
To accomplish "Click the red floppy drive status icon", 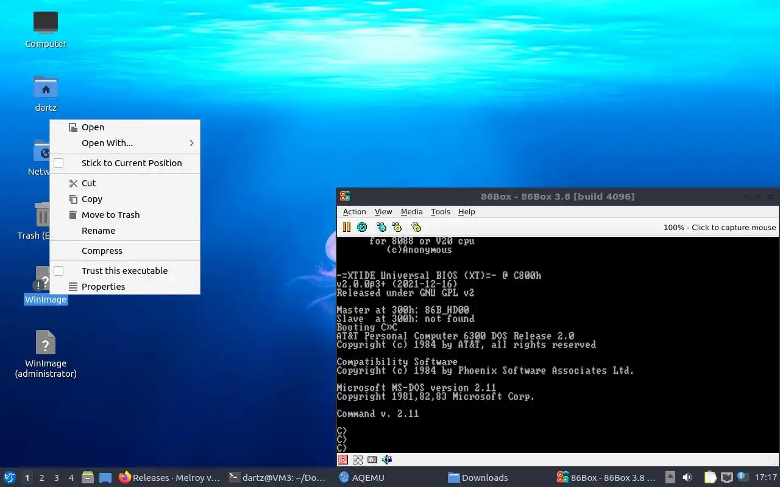I will [343, 460].
